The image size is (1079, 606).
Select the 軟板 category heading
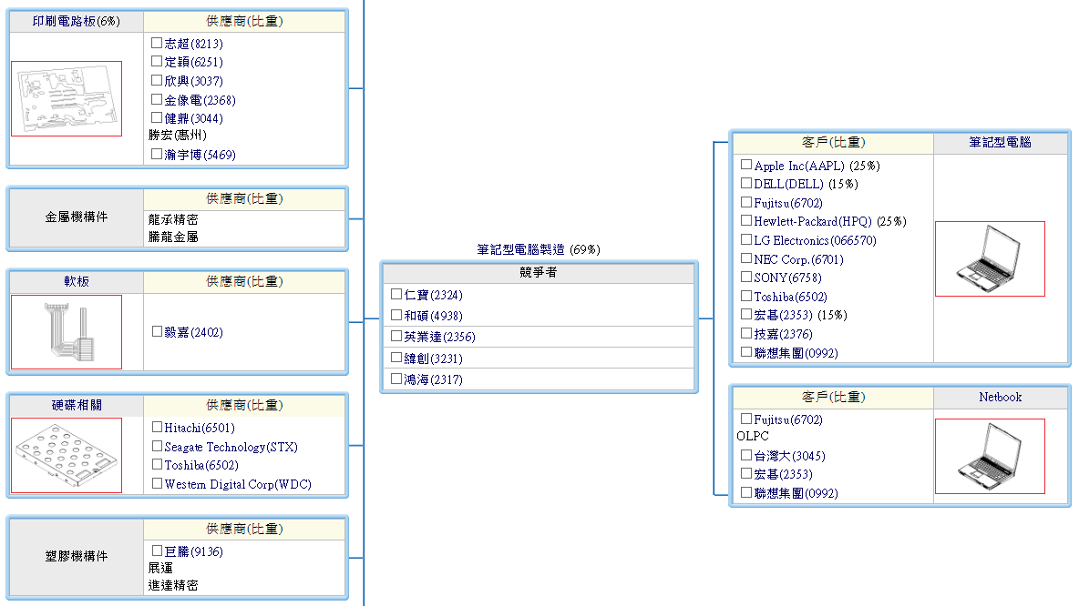pyautogui.click(x=77, y=281)
